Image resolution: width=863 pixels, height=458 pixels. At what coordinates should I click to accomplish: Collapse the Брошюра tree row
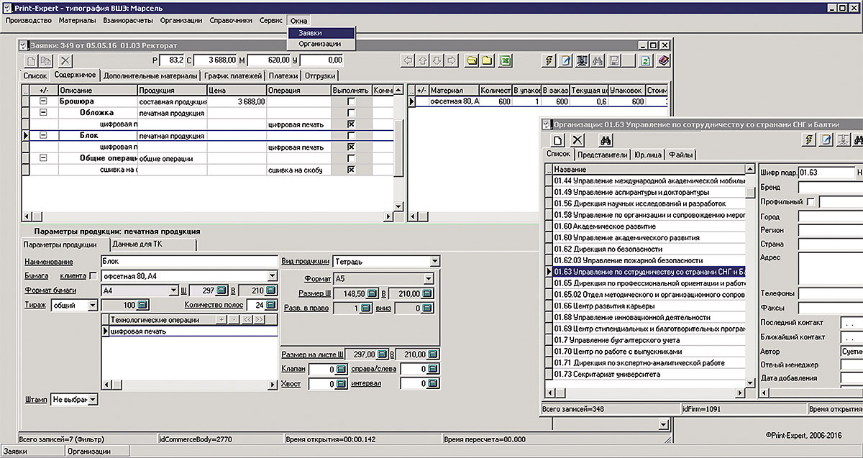(42, 102)
